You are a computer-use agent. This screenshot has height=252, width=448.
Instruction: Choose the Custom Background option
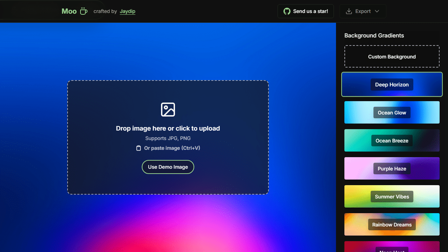pos(392,56)
